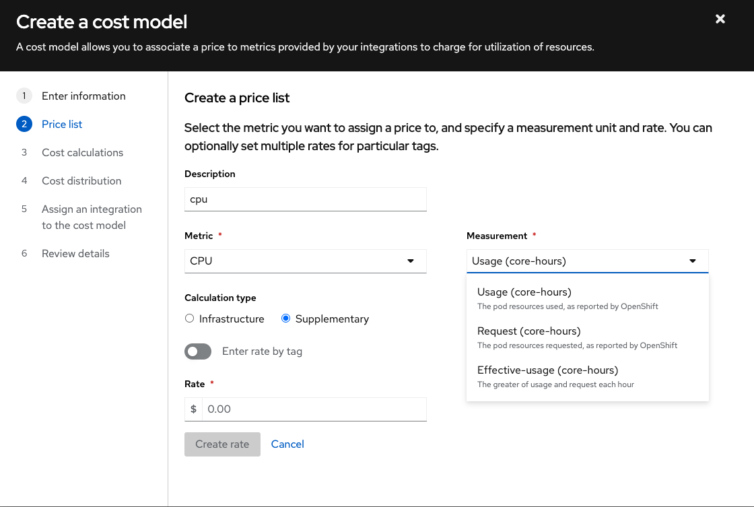Open Assign an integration to the cost model step
754x507 pixels.
(92, 217)
